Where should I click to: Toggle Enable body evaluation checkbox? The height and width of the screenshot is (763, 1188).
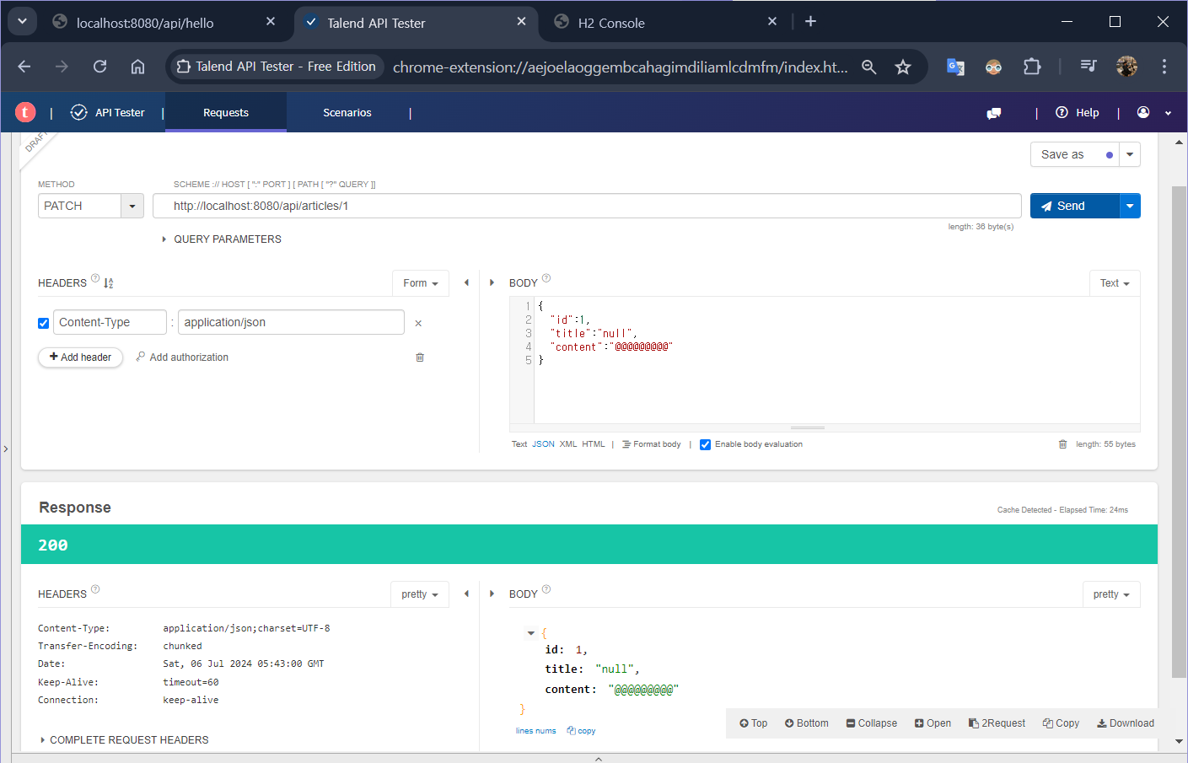[705, 444]
